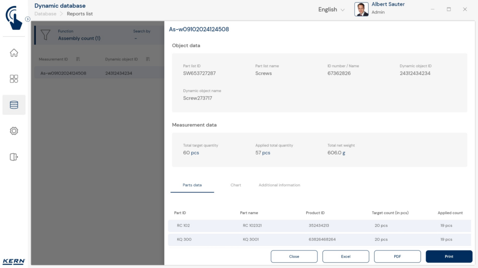
Task: Switch to Additional information tab
Action: (279, 185)
